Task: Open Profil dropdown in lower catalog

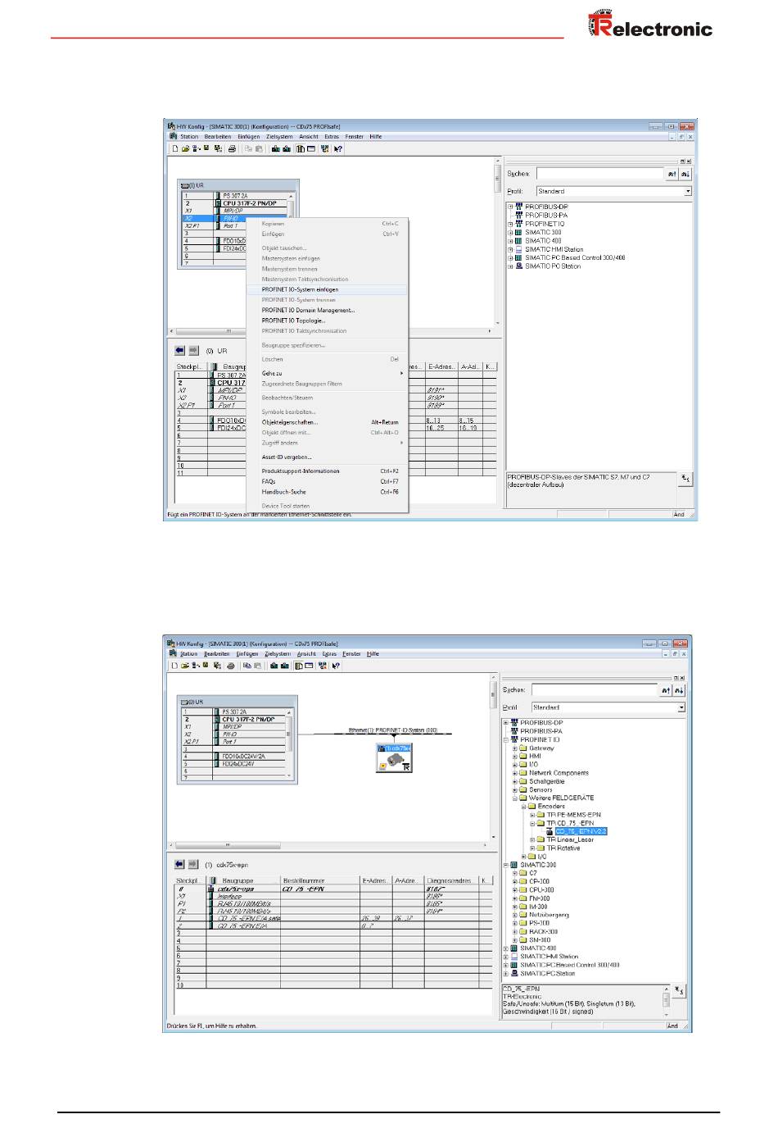Action: (681, 707)
